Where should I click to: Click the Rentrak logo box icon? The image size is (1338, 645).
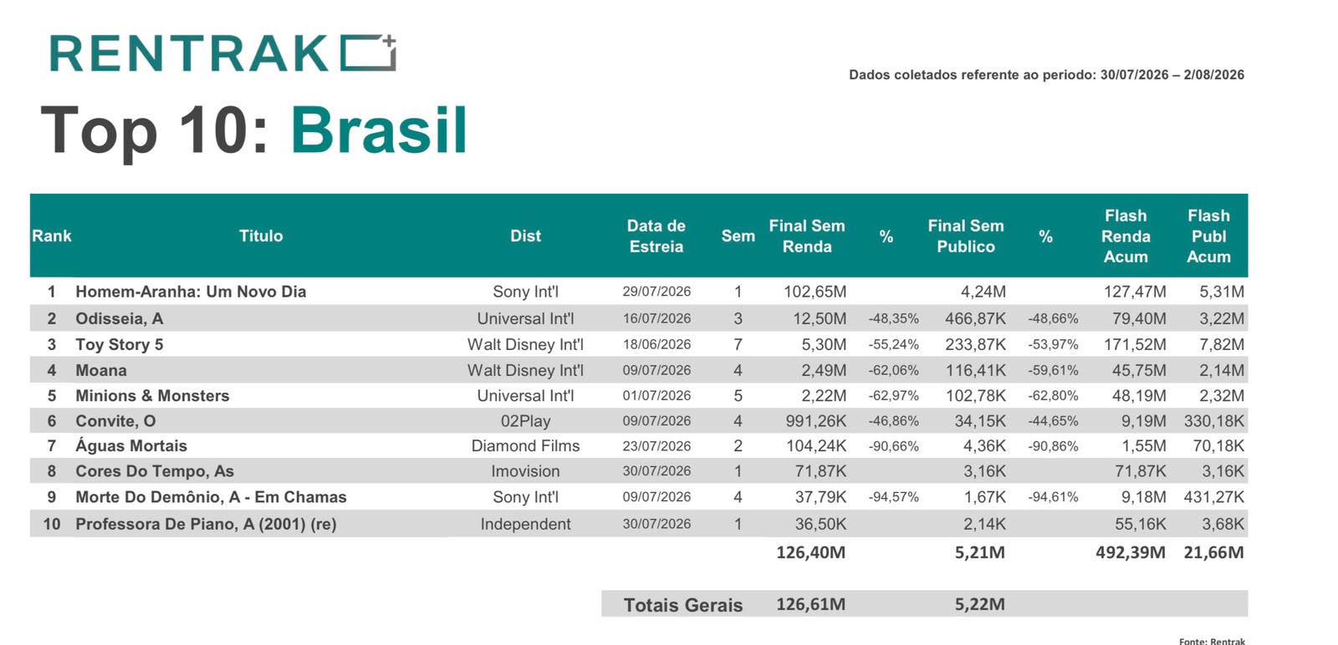(368, 53)
